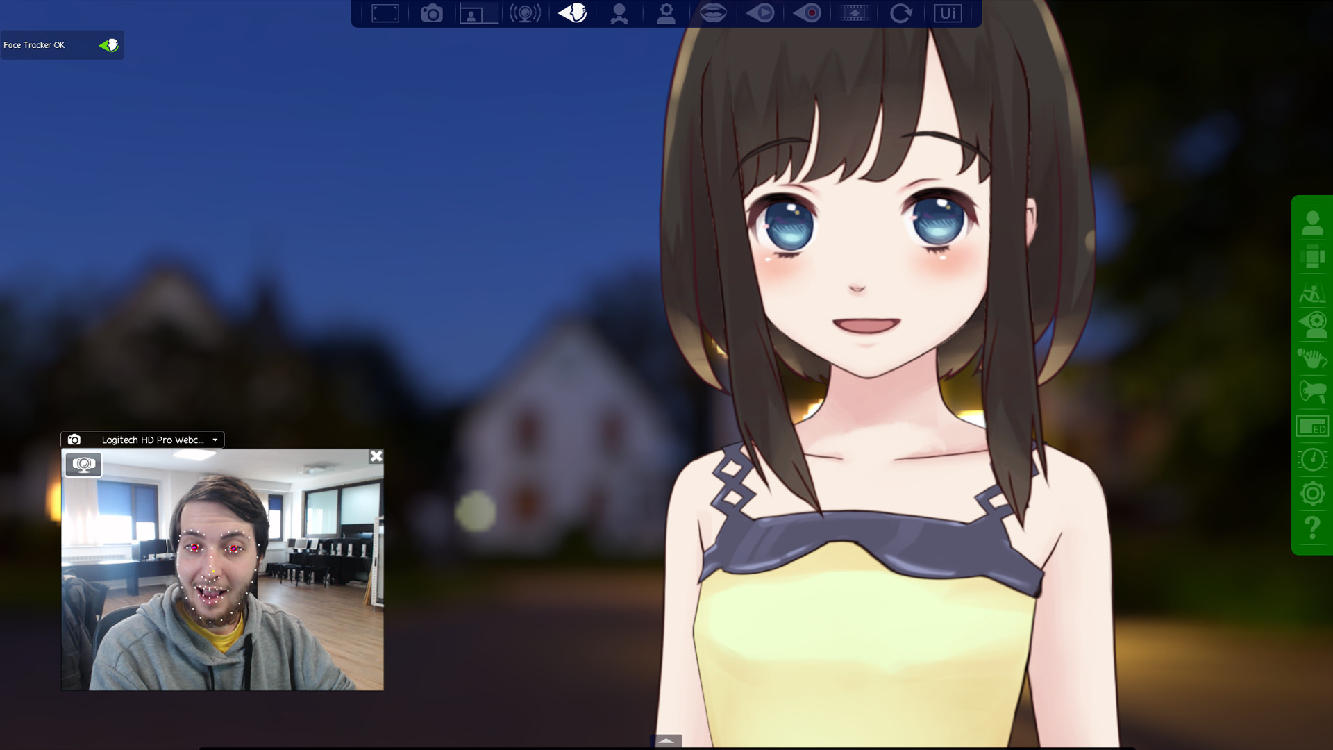Open help with the question mark icon
The width and height of the screenshot is (1333, 750).
click(x=1311, y=528)
